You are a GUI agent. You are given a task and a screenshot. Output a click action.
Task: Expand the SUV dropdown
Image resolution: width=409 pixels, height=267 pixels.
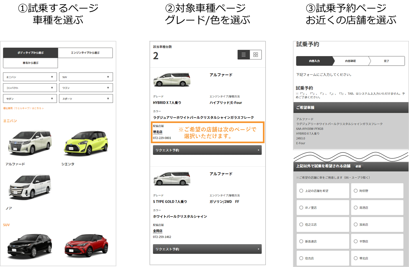86,77
